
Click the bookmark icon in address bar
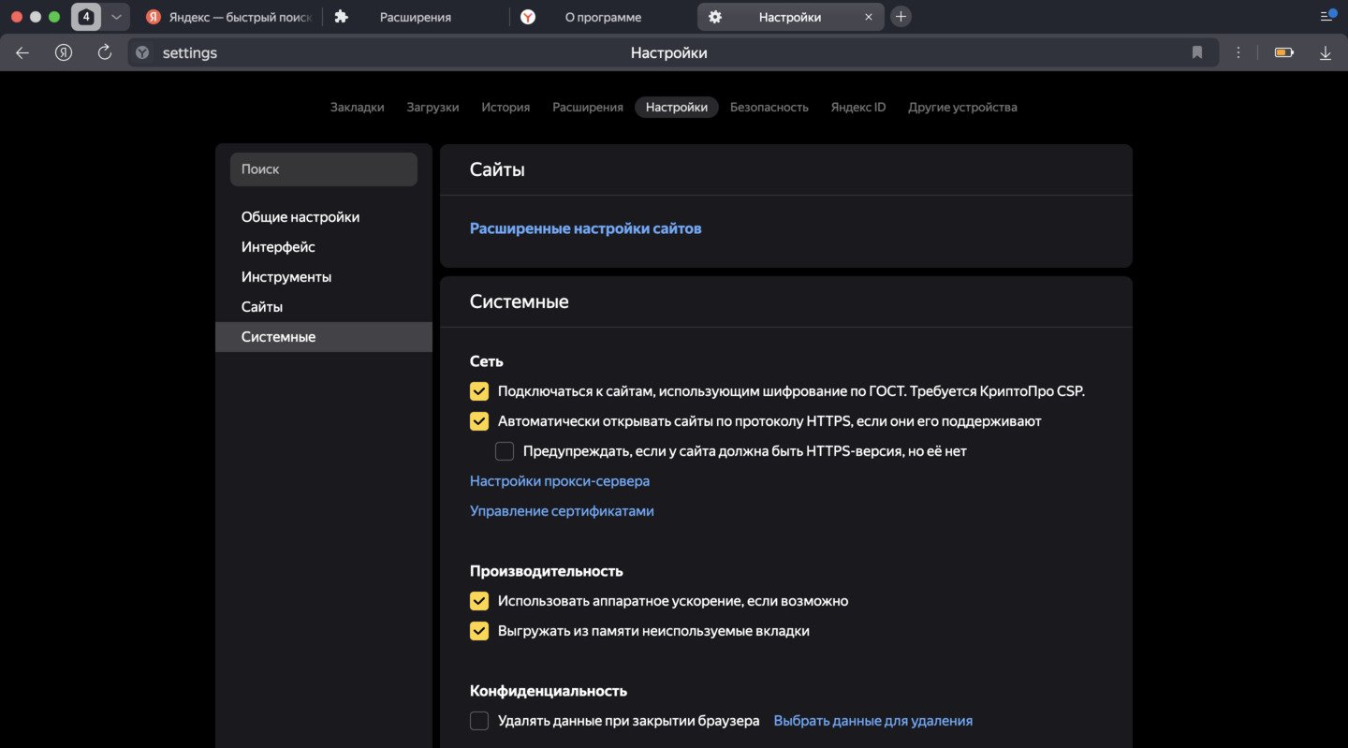pyautogui.click(x=1196, y=52)
